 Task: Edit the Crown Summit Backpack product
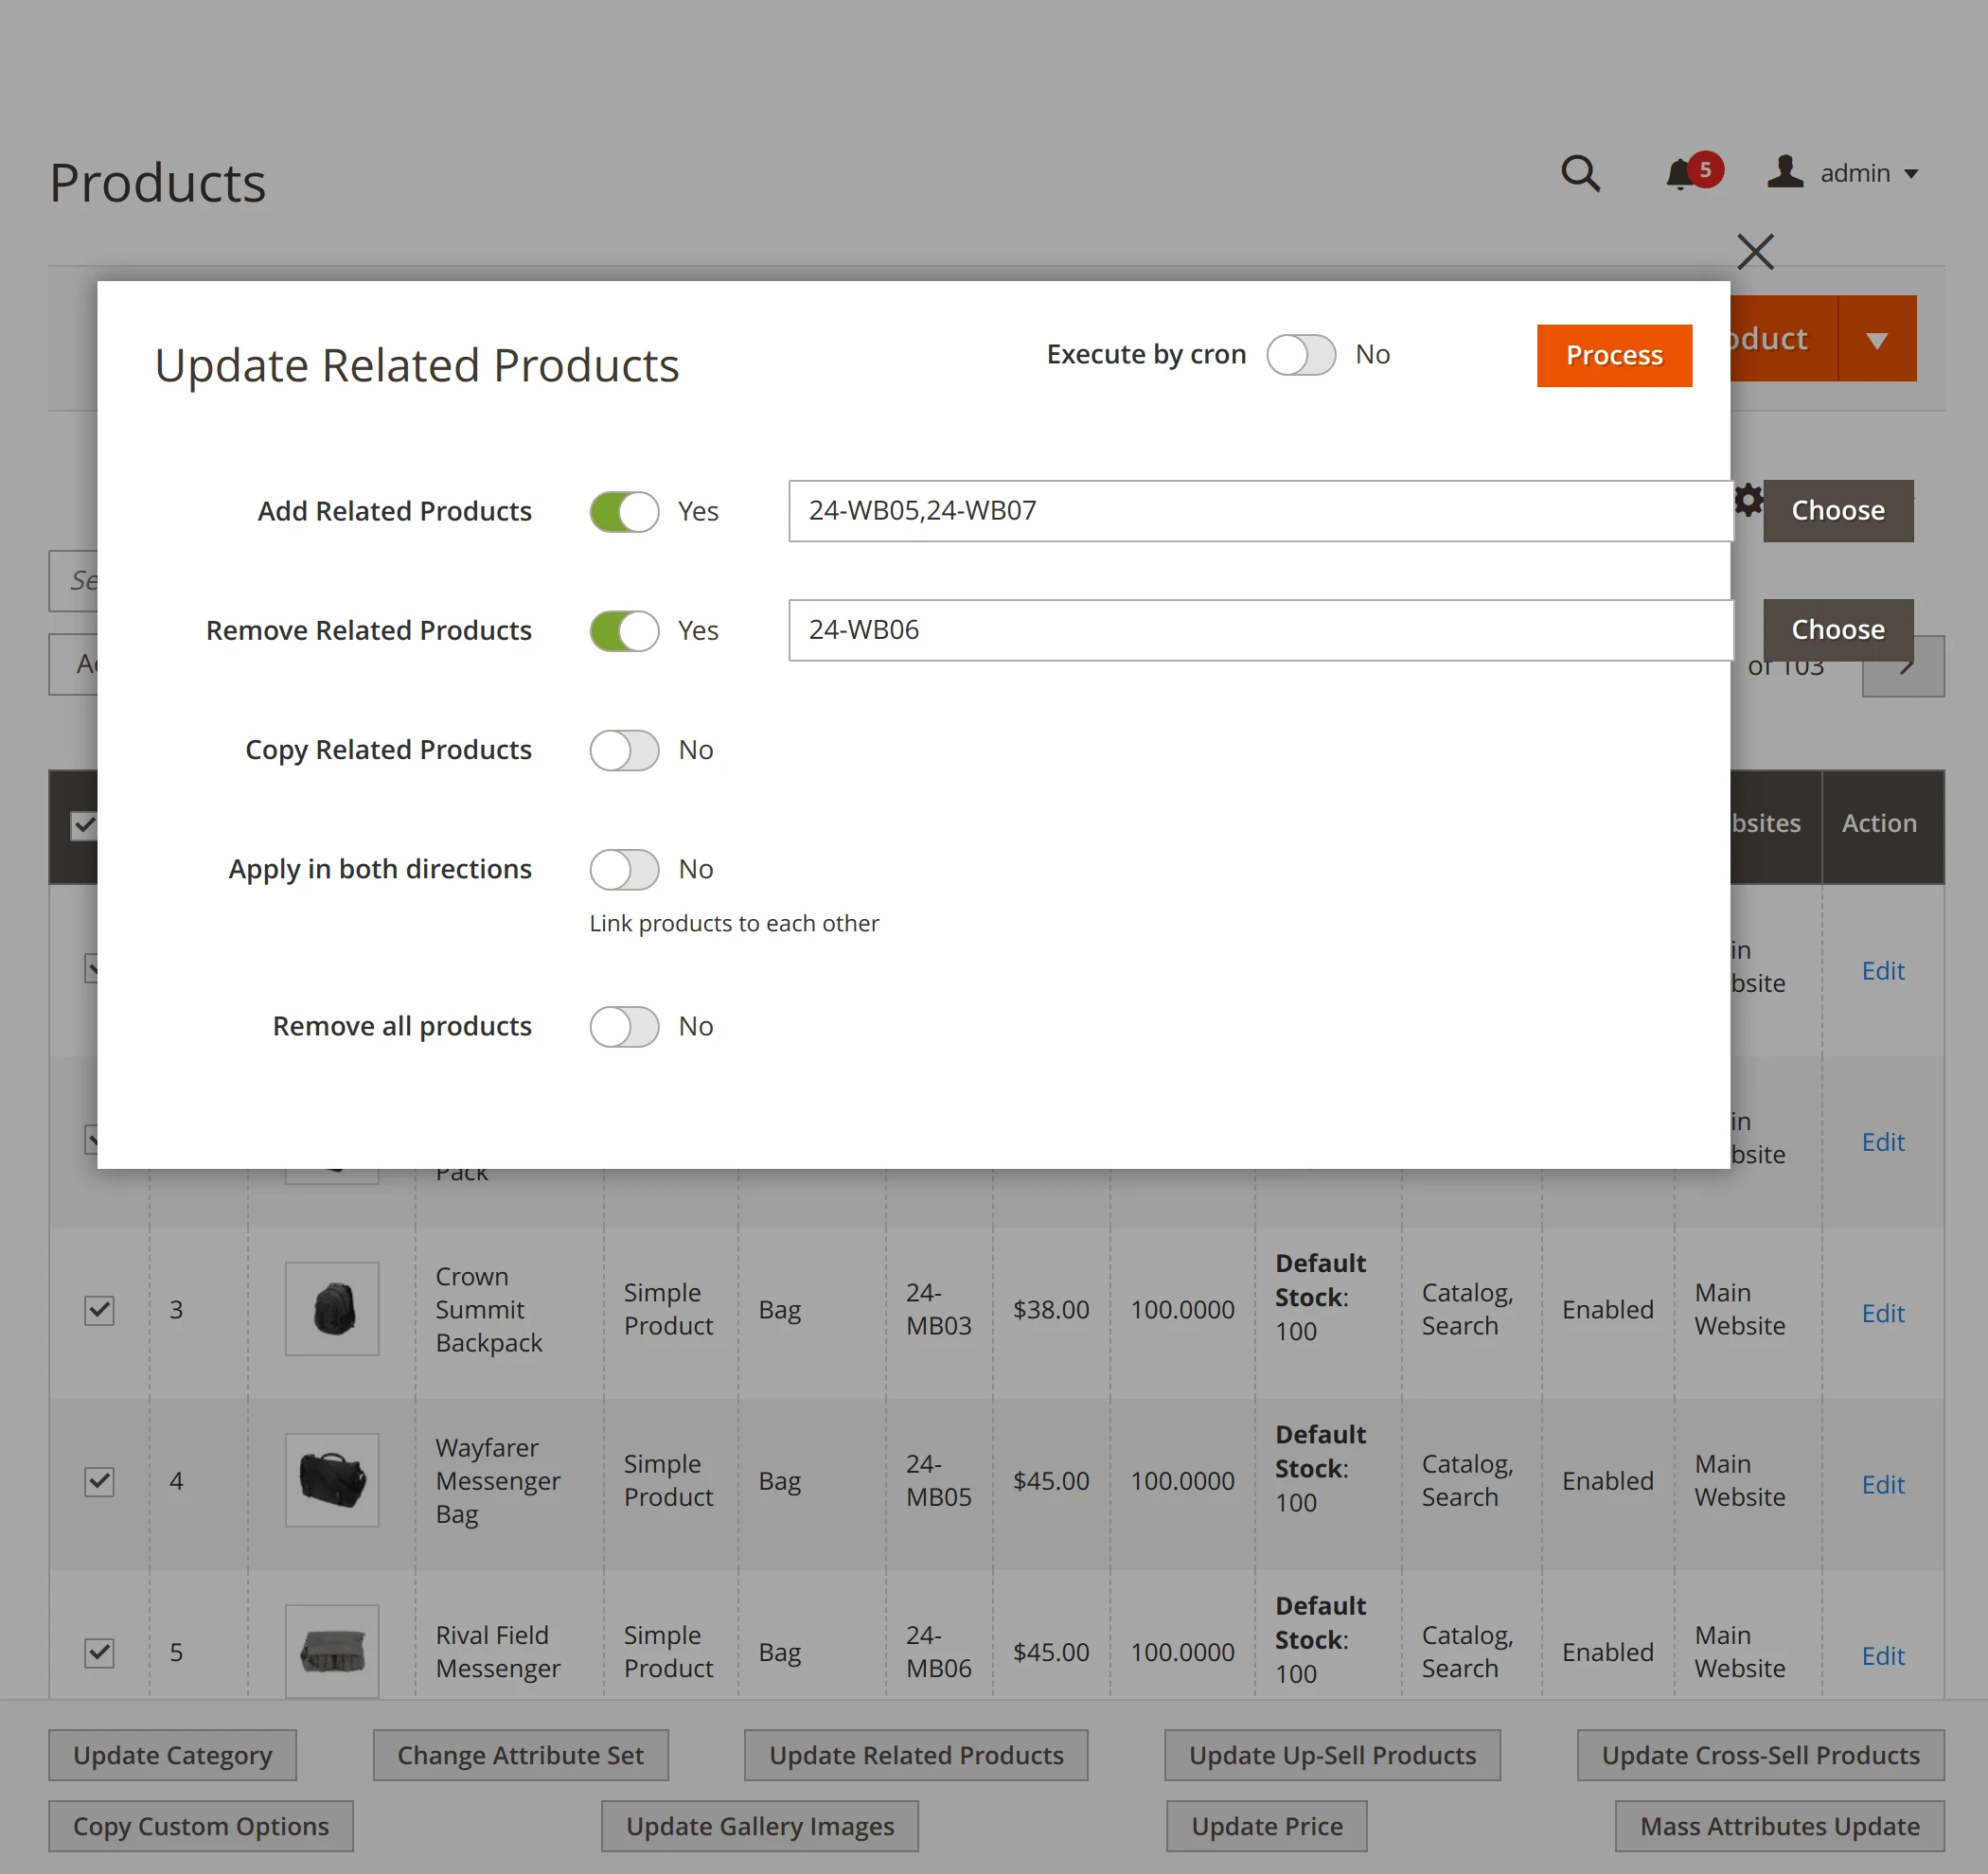coord(1882,1312)
